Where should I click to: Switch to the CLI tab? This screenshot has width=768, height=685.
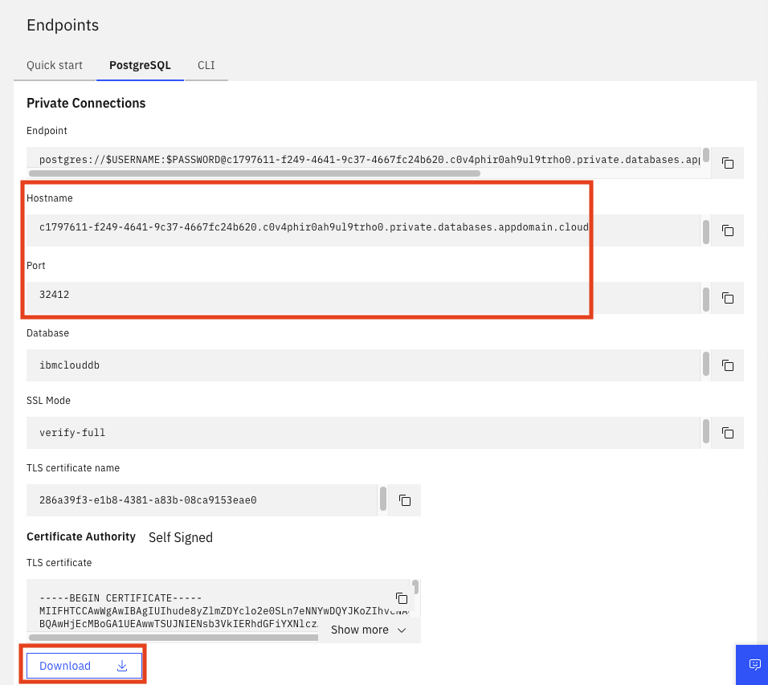pos(206,65)
